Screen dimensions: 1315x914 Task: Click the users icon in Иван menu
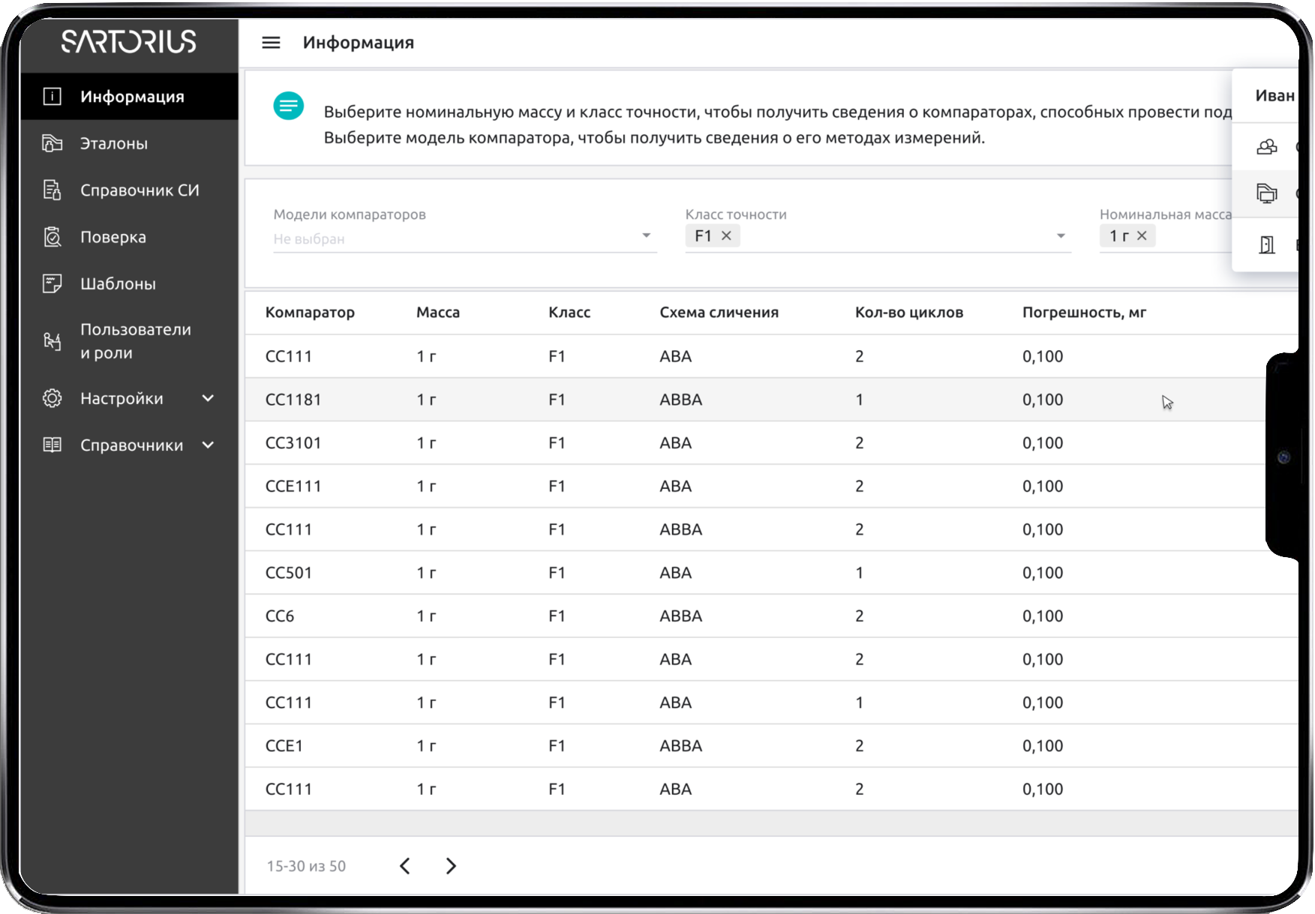click(x=1267, y=147)
